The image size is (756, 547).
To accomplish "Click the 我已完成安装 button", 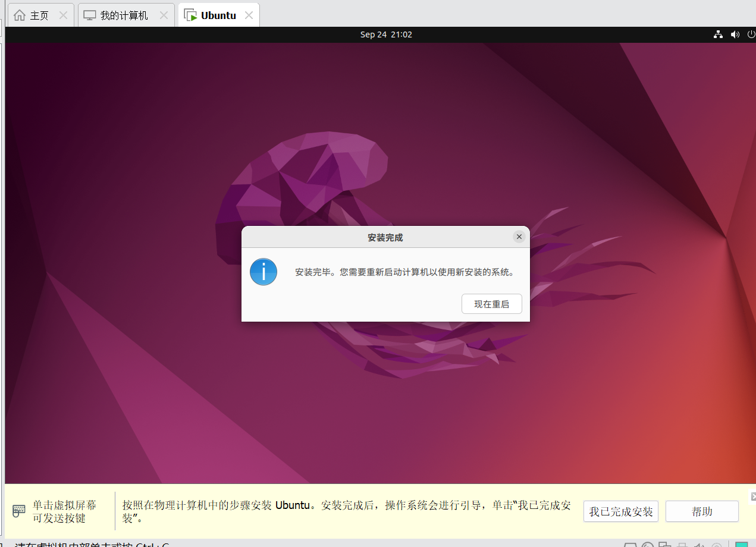I will pos(621,511).
